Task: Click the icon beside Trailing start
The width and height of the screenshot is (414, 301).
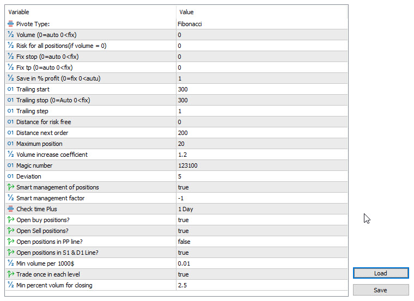Action: point(11,89)
